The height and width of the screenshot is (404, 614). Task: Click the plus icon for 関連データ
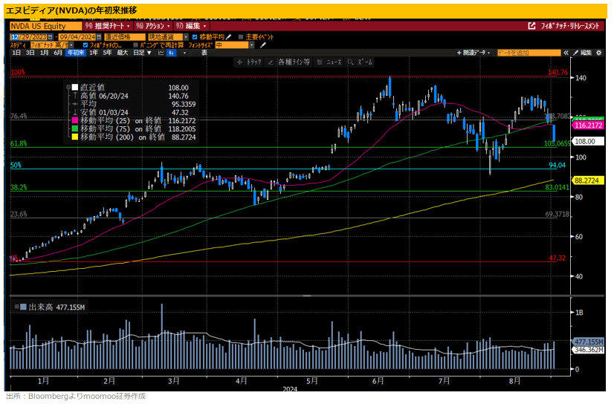459,53
